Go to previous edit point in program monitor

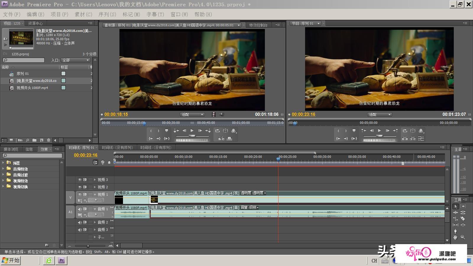(x=364, y=131)
